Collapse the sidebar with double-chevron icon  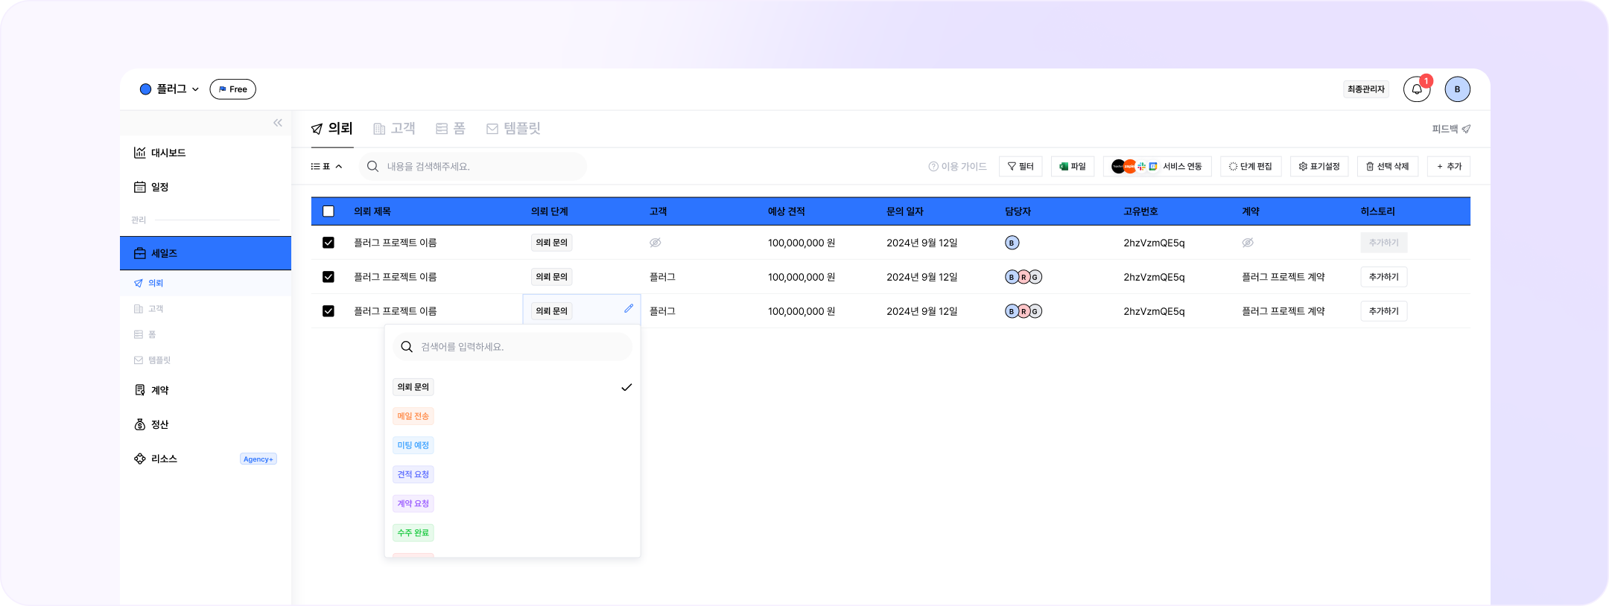pyautogui.click(x=278, y=123)
